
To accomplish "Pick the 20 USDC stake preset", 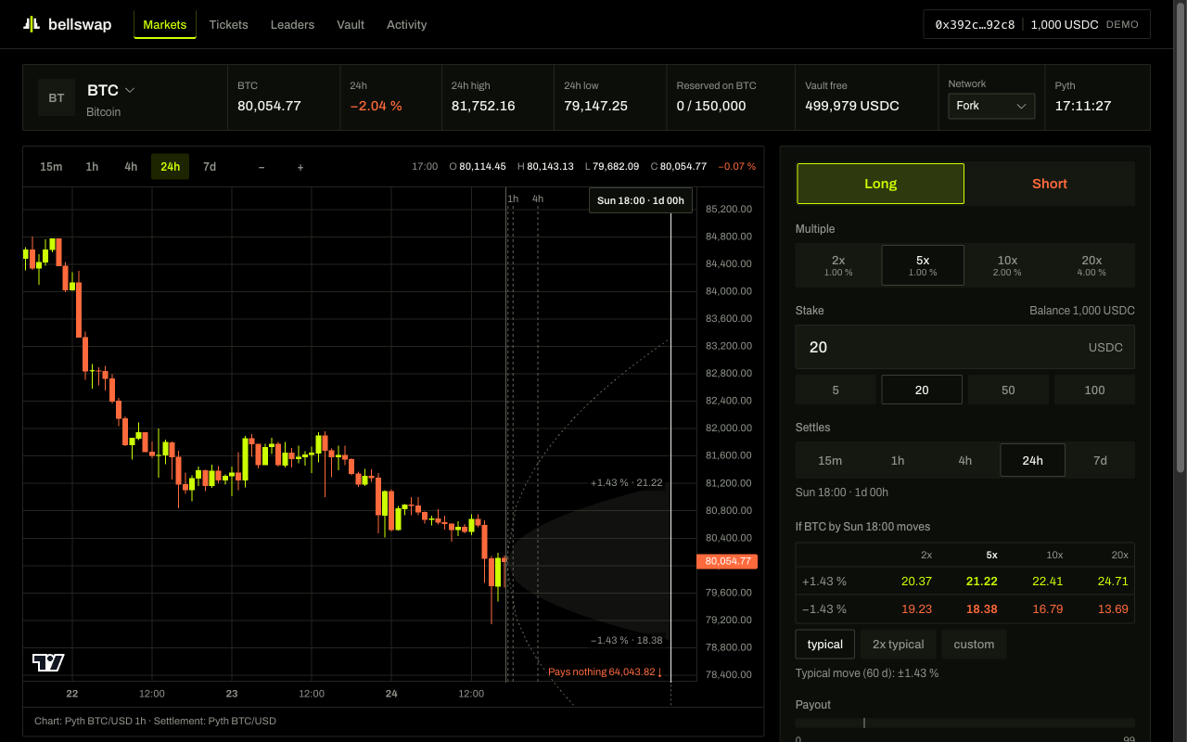I will [922, 390].
